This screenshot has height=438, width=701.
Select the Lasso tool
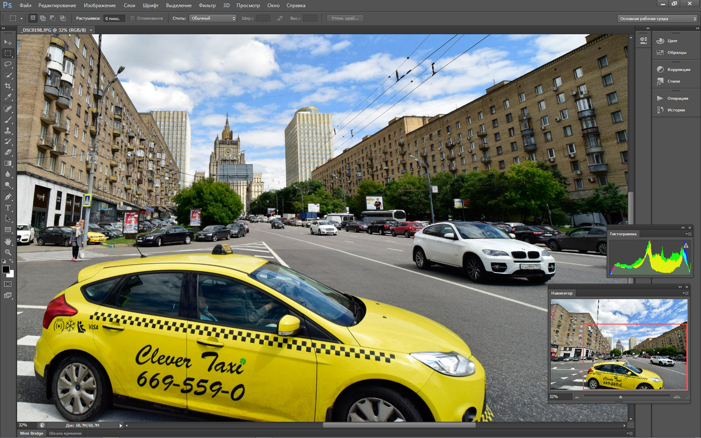(8, 64)
